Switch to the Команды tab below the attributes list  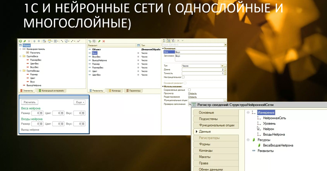coord(115,91)
